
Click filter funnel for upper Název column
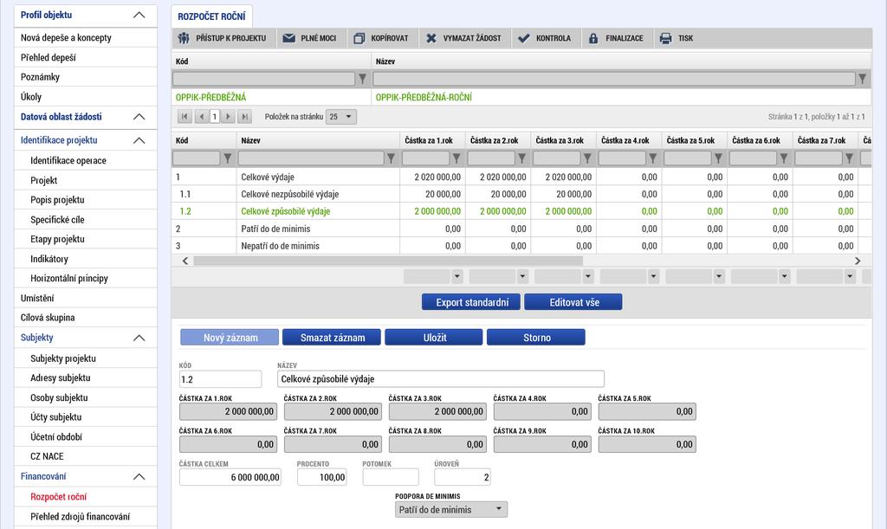pyautogui.click(x=862, y=79)
